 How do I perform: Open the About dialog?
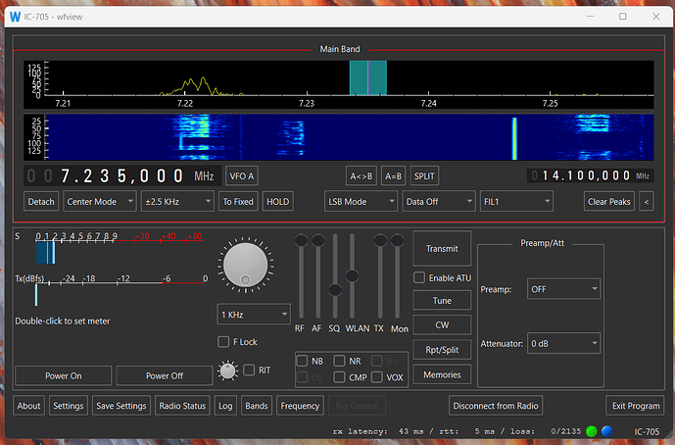[28, 406]
